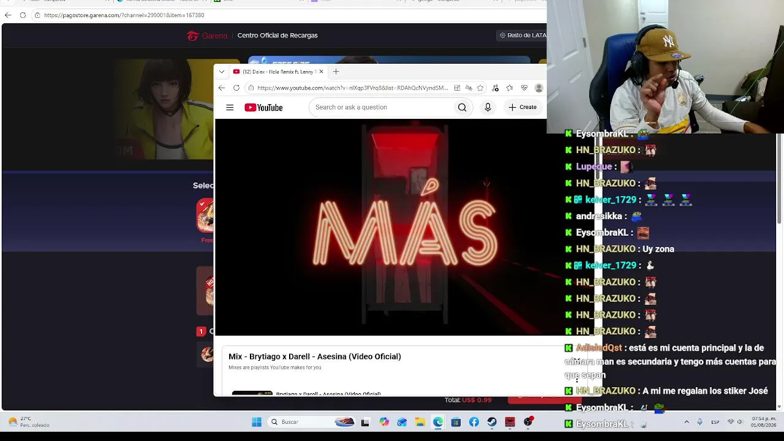Click the YouTube search magnifier button
The image size is (784, 441).
462,108
